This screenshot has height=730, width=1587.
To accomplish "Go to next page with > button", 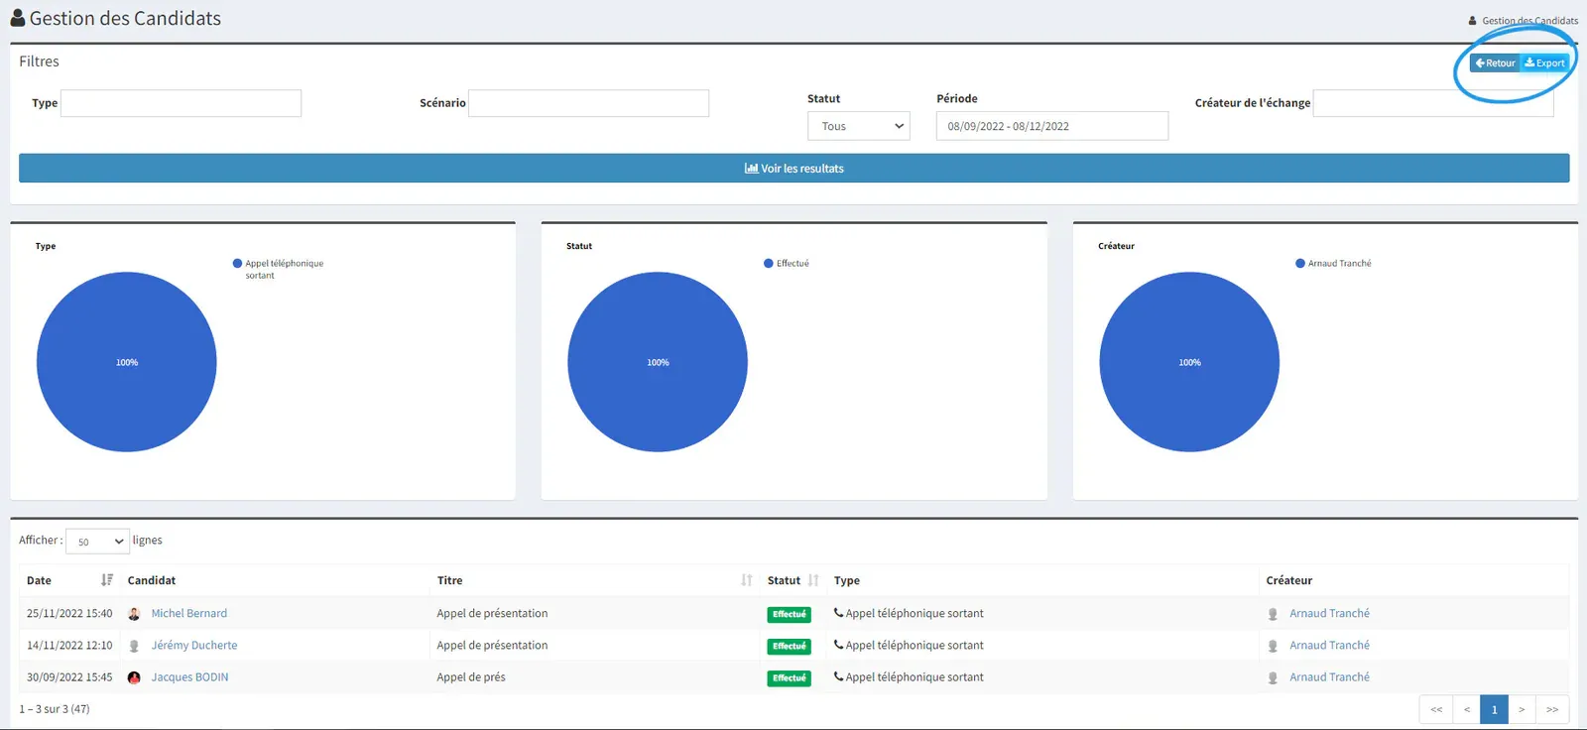I will 1522,709.
